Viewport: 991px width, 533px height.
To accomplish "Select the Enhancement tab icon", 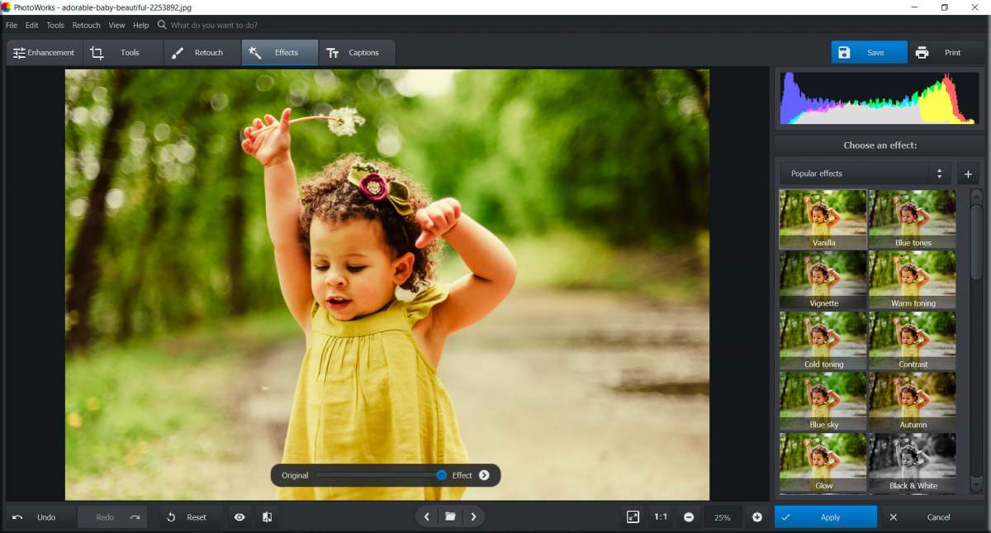I will coord(18,52).
